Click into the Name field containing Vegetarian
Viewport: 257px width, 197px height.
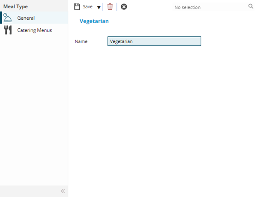click(154, 41)
